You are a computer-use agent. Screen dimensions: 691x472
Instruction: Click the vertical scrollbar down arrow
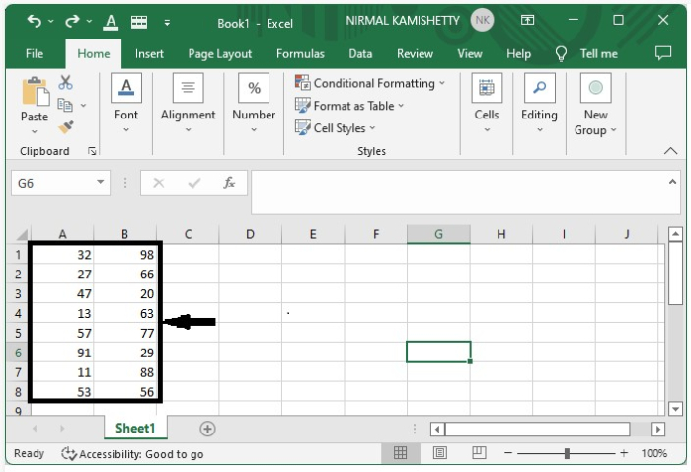tap(675, 409)
